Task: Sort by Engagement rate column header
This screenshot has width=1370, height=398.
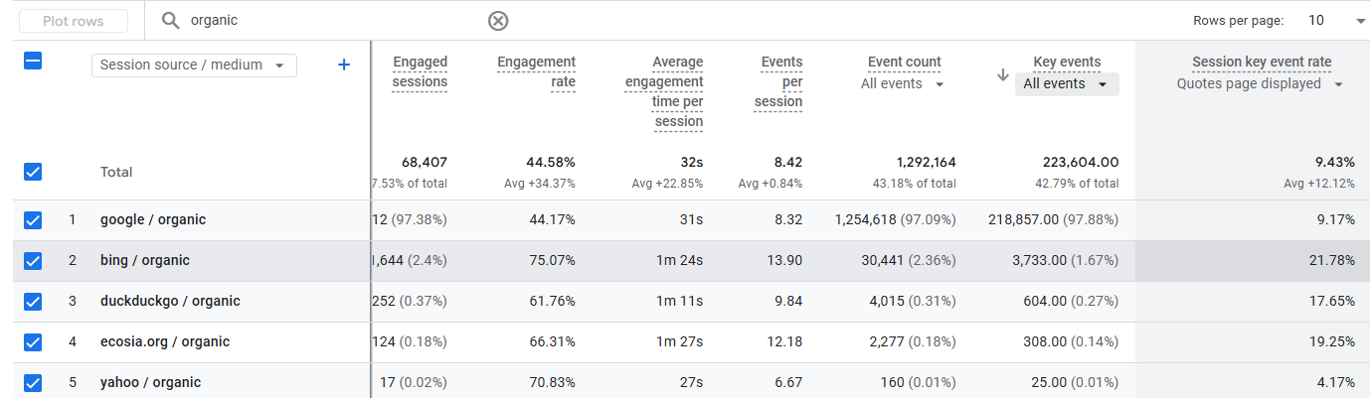Action: [537, 72]
